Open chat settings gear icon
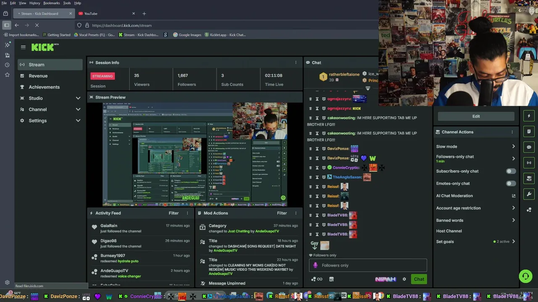Viewport: 538px width, 302px height. 404,279
